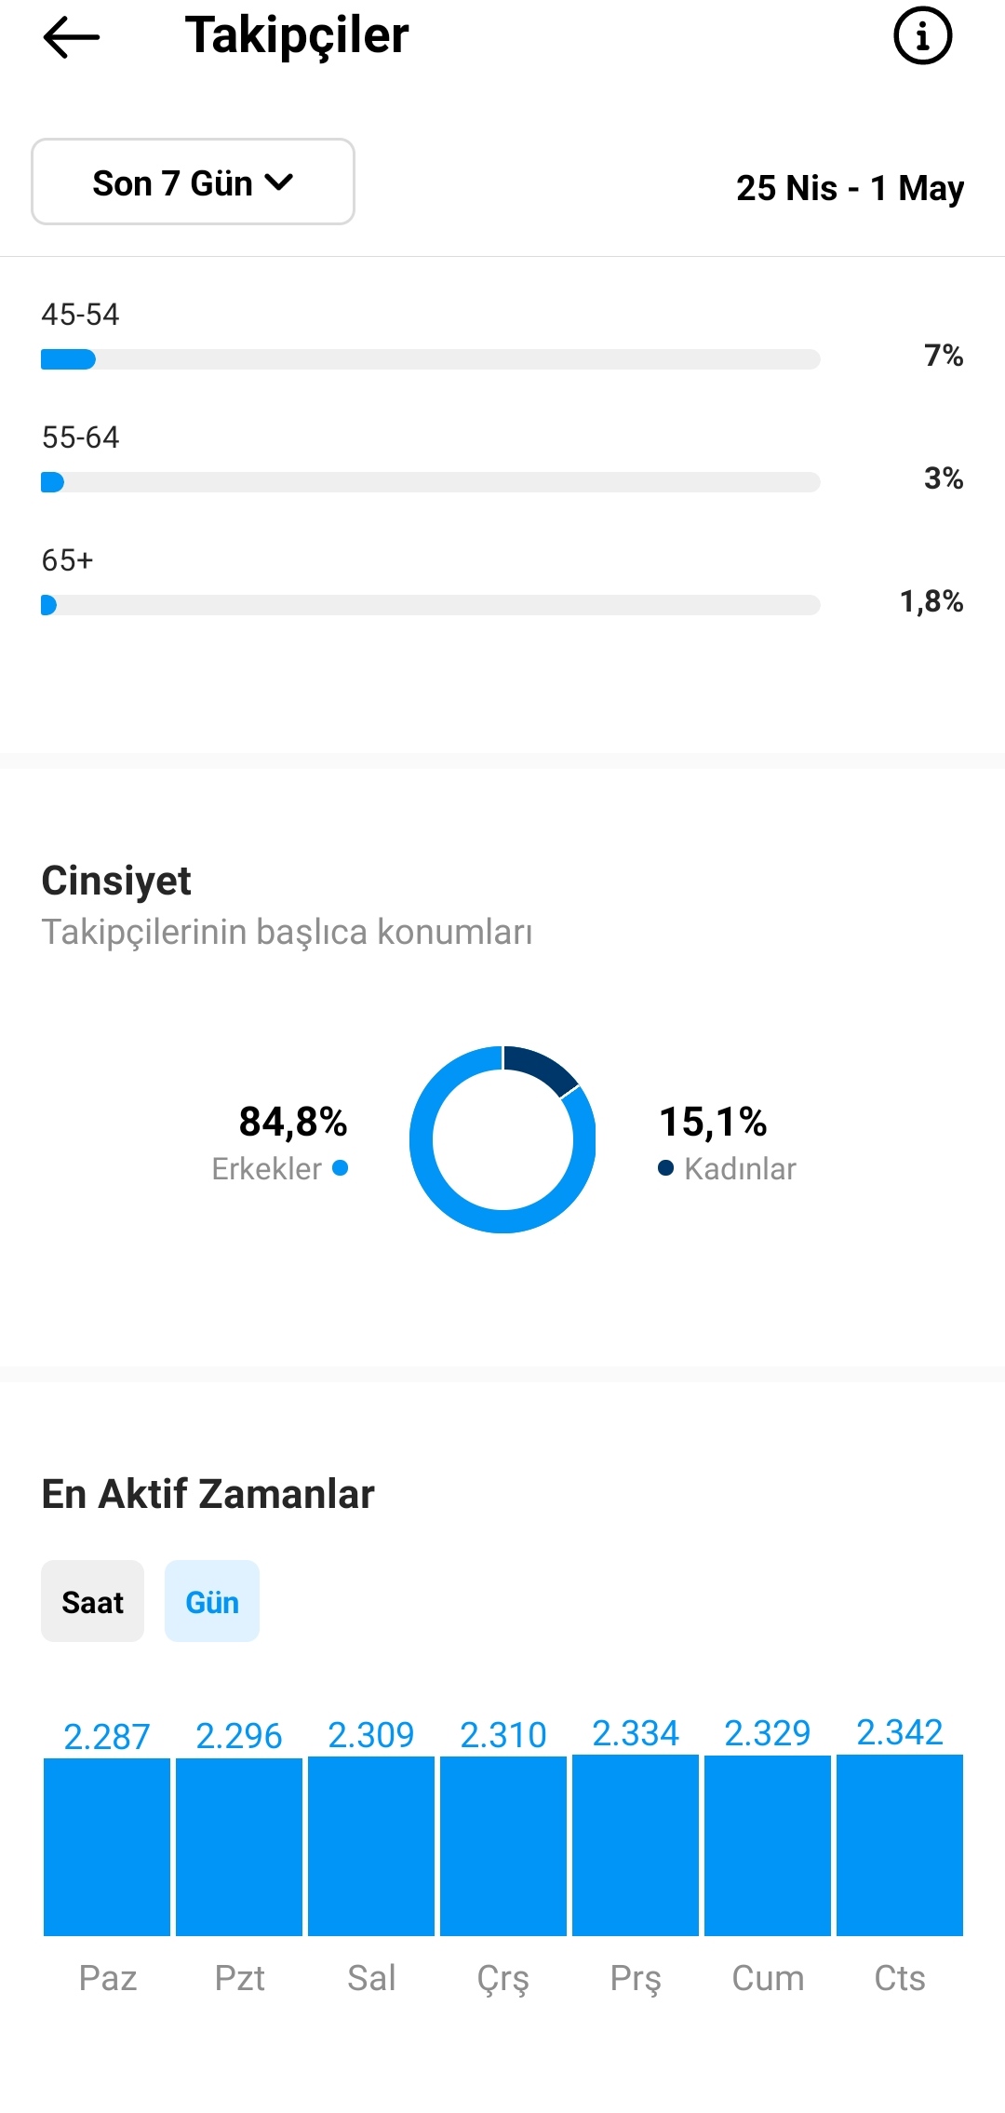
Task: Tap the Takipçiler page title
Action: pos(297,37)
